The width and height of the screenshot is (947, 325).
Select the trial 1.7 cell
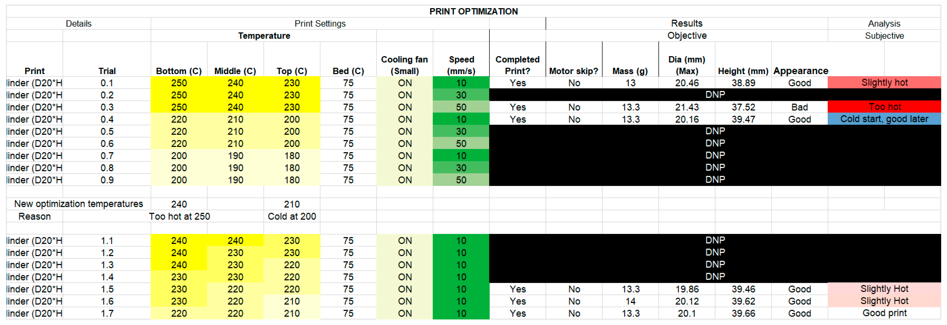click(107, 314)
